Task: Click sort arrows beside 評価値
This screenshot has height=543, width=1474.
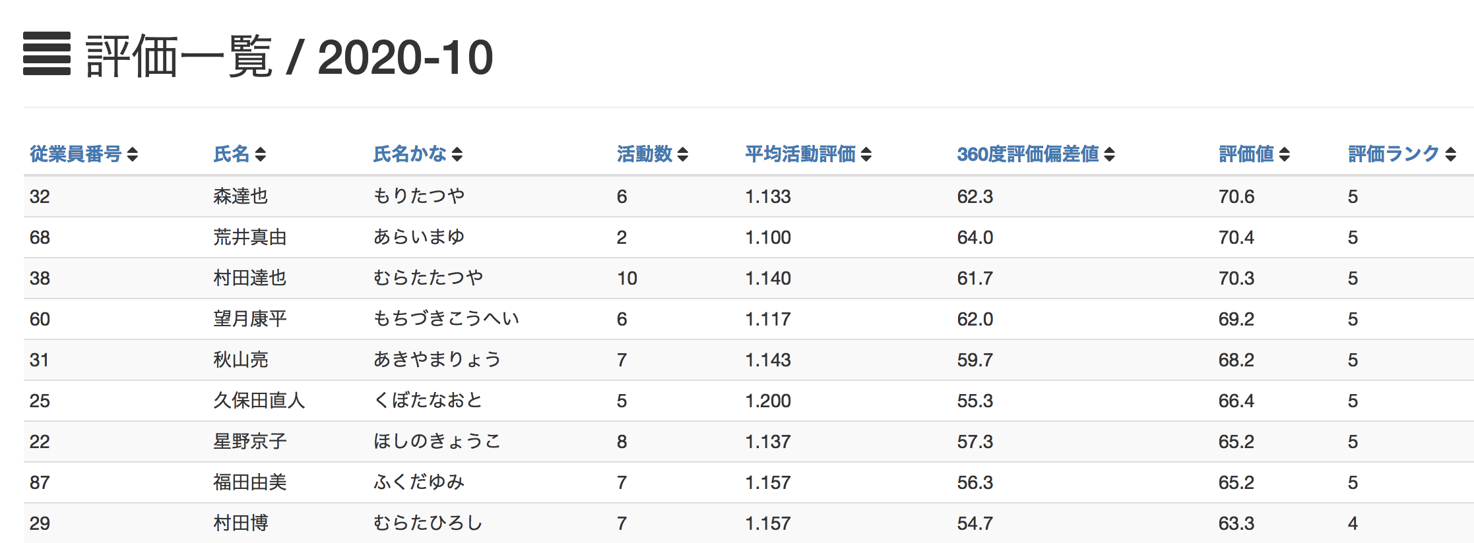Action: pos(1285,154)
